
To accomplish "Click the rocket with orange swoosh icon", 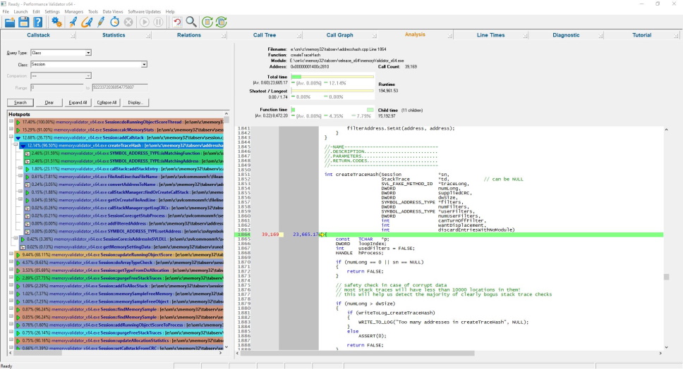I will pos(87,22).
